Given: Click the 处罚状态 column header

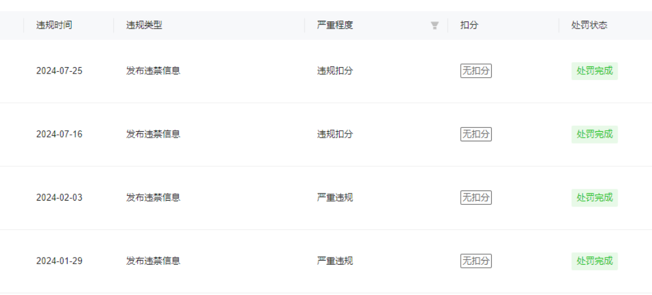Looking at the screenshot, I should 589,26.
